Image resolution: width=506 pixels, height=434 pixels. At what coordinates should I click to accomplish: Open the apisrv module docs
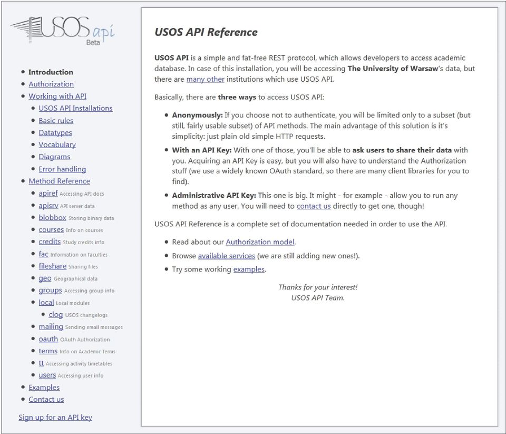click(48, 205)
